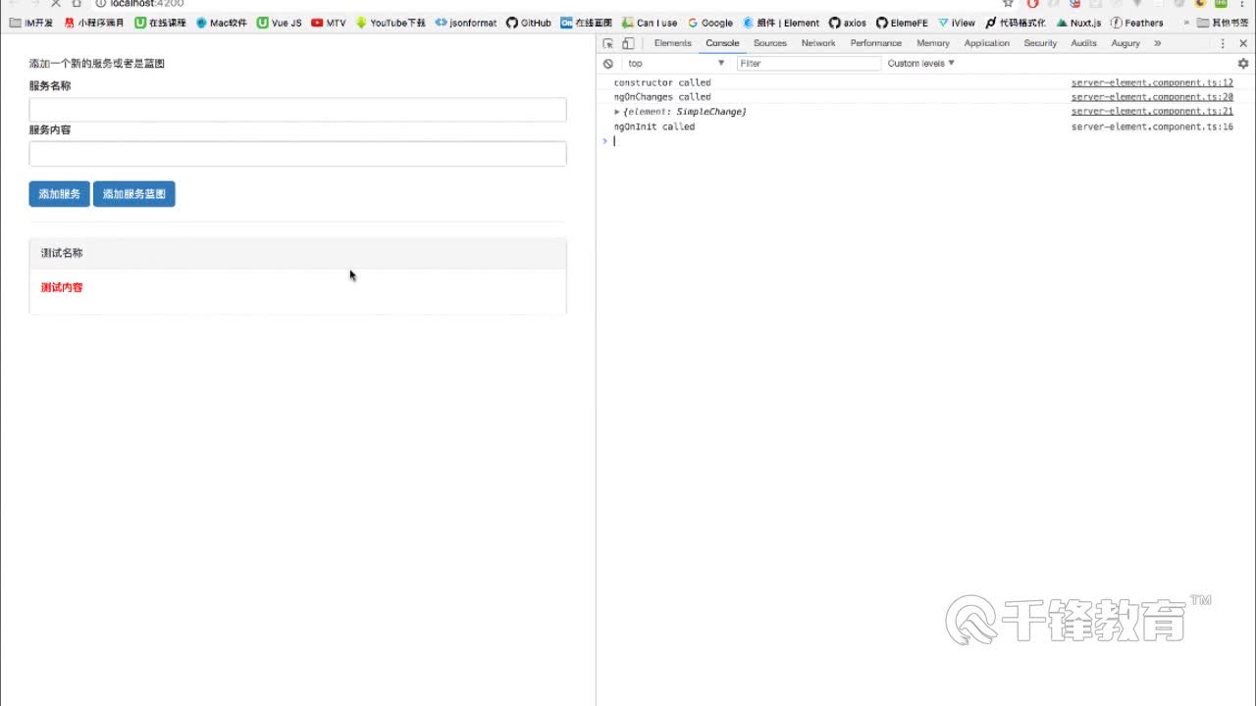Click the 'ngOnInit called' log line
The height and width of the screenshot is (706, 1256).
coord(654,126)
